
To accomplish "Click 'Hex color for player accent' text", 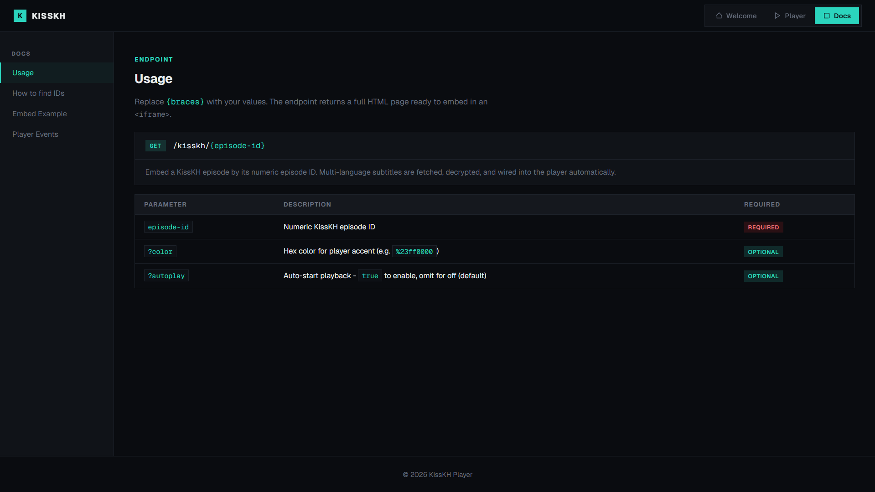I will pos(329,251).
